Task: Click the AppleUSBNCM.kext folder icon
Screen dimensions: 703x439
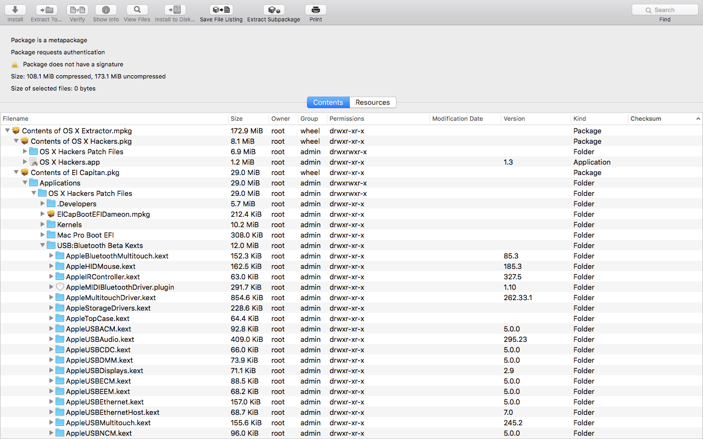Action: [60, 433]
